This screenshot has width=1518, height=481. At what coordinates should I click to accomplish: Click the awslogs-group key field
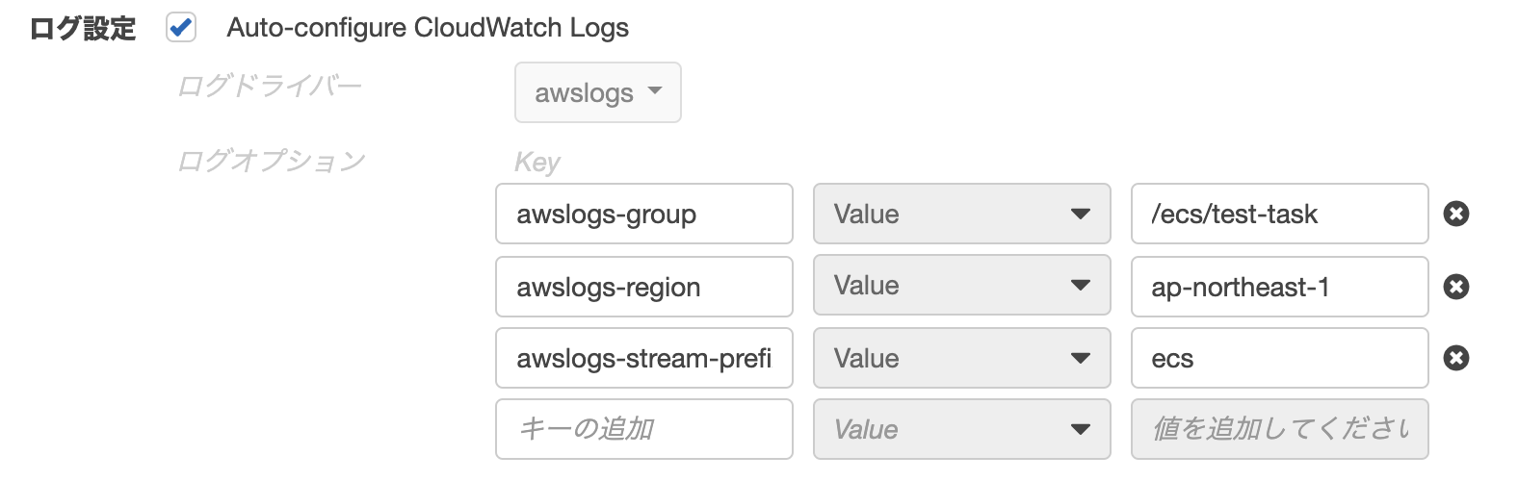[x=643, y=214]
